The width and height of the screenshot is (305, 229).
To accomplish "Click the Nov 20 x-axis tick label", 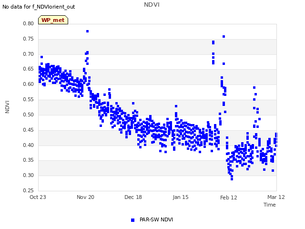I will click(x=85, y=197).
